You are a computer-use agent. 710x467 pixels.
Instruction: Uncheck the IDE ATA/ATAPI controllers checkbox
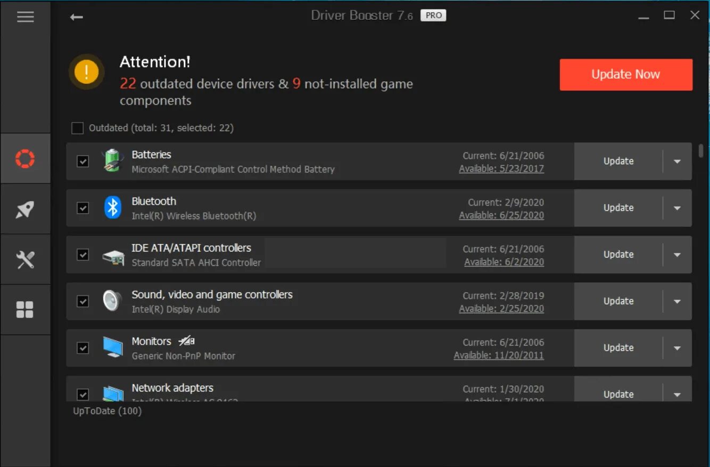(83, 254)
